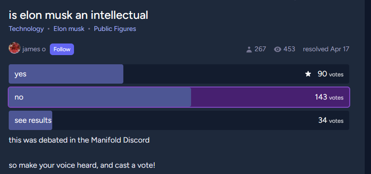
Task: Select the "no" poll option
Action: click(179, 97)
